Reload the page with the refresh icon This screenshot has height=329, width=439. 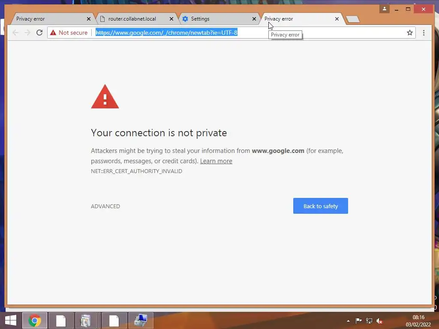tap(39, 33)
